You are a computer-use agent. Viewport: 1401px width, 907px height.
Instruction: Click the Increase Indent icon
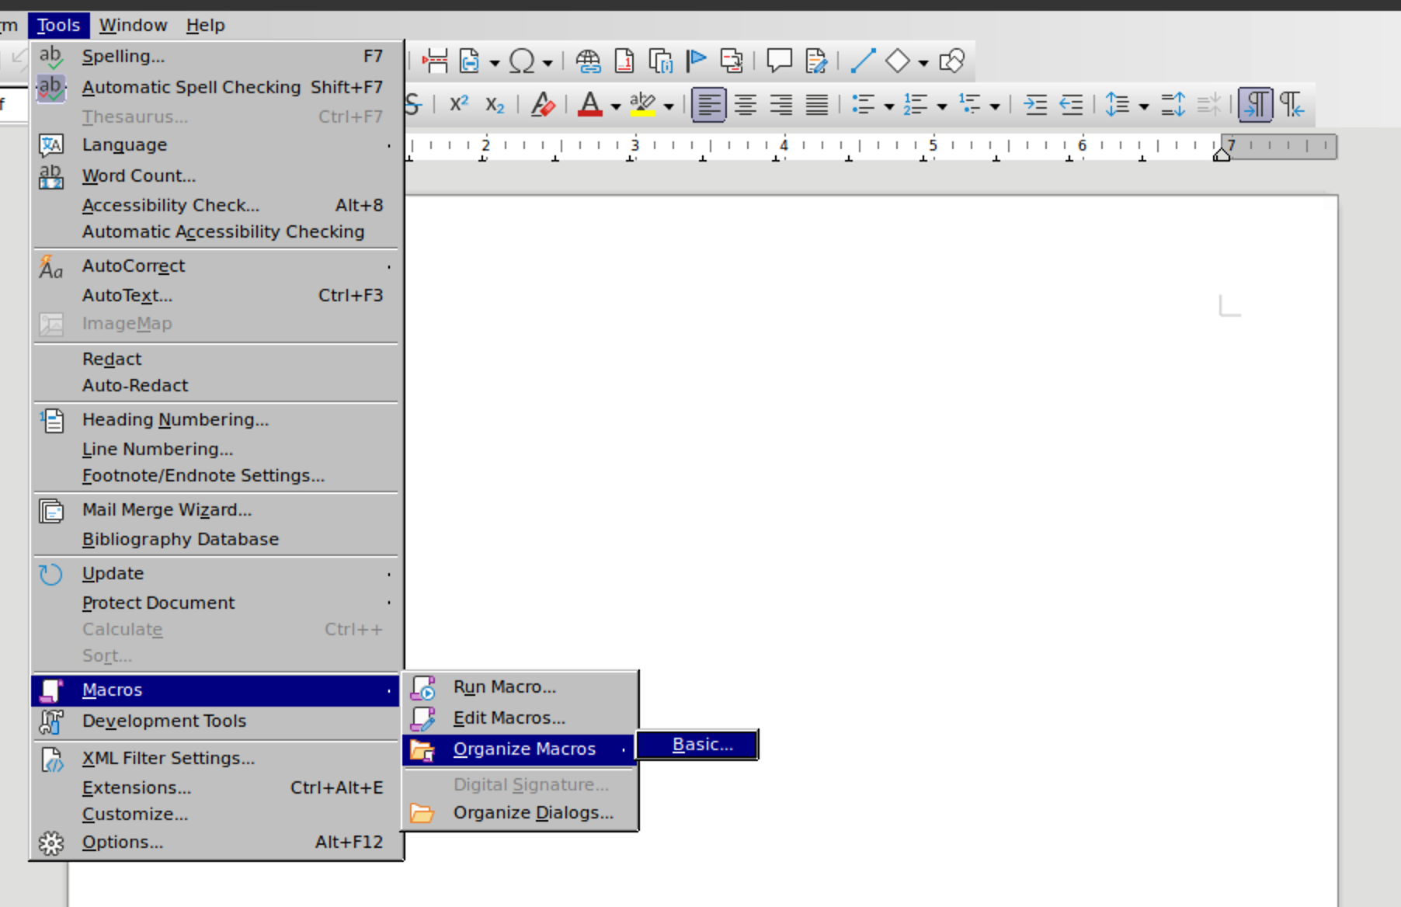pos(1035,104)
